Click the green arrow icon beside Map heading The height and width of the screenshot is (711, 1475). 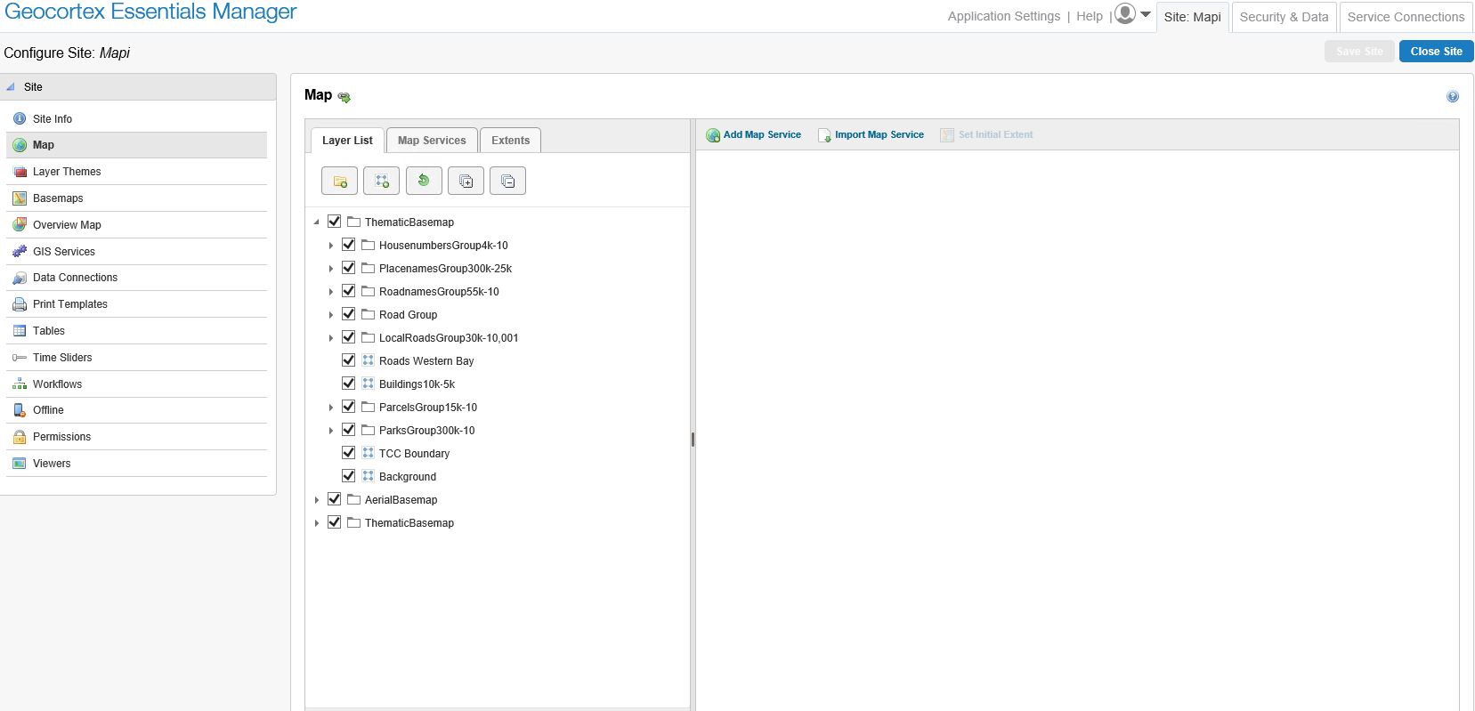tap(344, 97)
